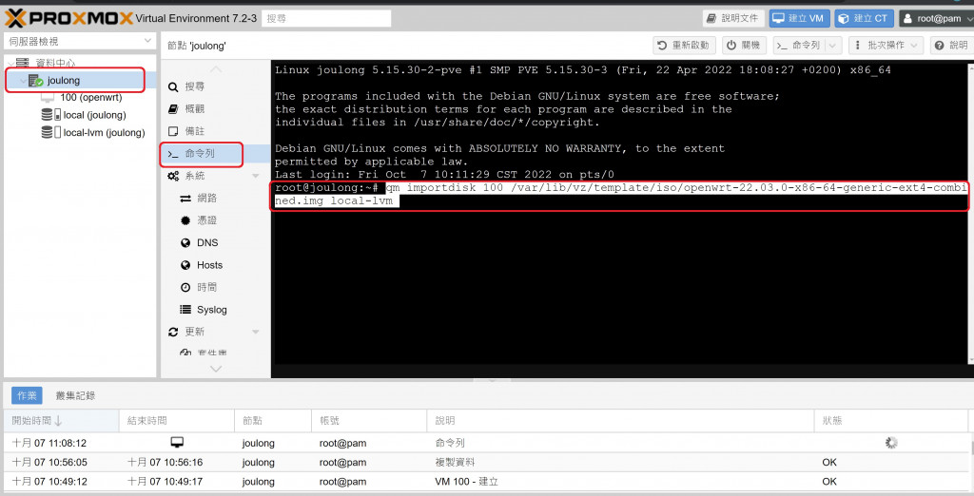
Task: Select the VM 100 - 建立 task row
Action: [x=486, y=482]
